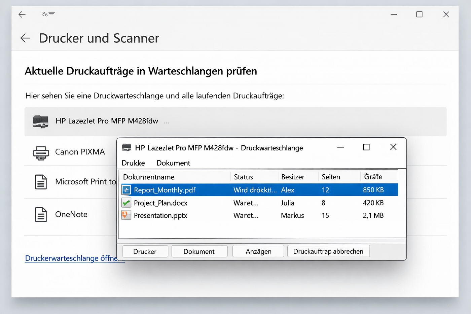Click the back arrow beside Drucker und Scanner

[25, 38]
